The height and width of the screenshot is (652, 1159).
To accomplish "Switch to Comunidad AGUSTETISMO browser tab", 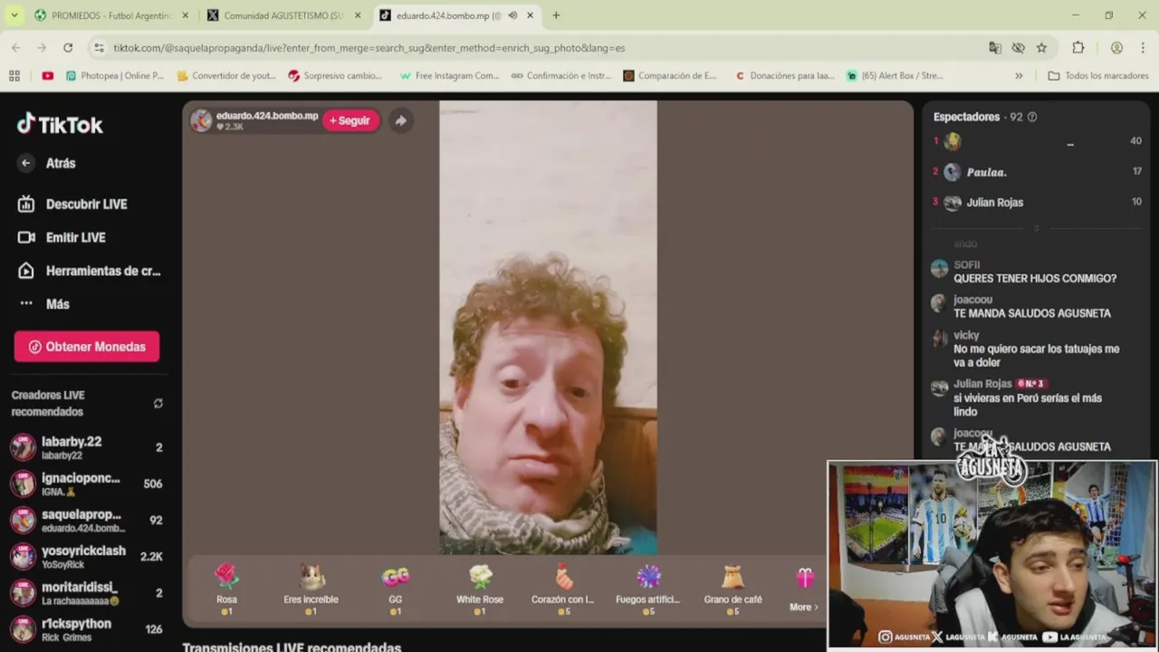I will pyautogui.click(x=283, y=15).
